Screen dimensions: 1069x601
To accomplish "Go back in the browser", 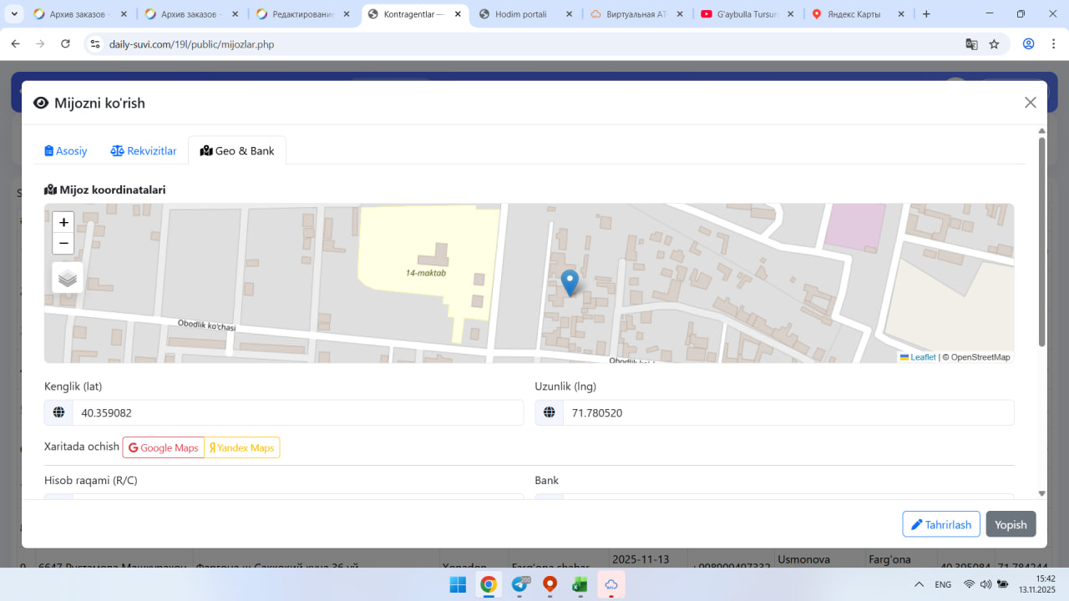I will tap(15, 44).
